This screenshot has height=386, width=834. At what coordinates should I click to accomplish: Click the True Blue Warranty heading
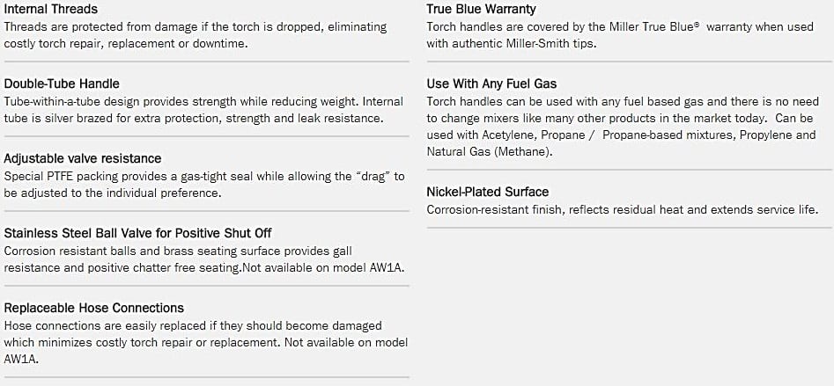[x=482, y=9]
